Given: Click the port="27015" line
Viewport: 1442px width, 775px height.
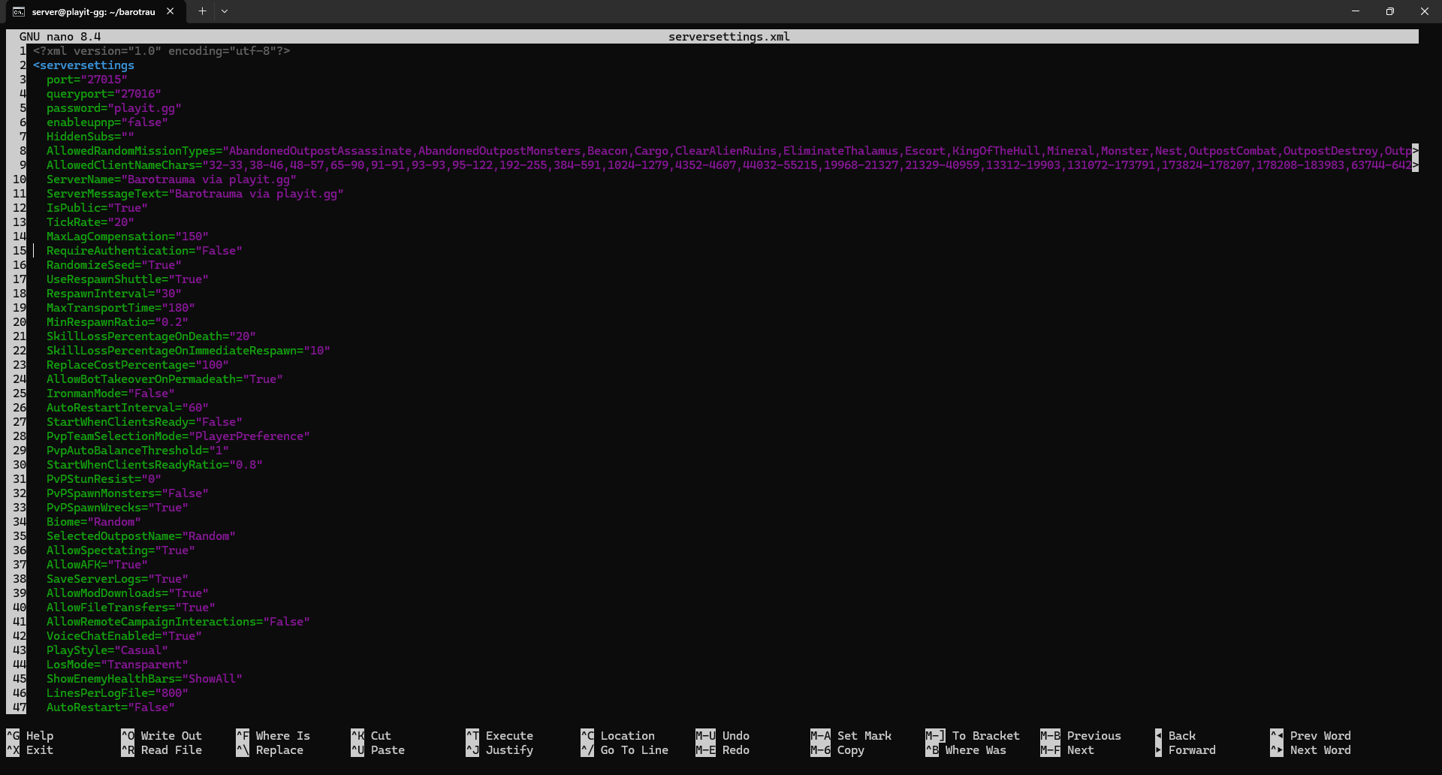Looking at the screenshot, I should tap(87, 80).
